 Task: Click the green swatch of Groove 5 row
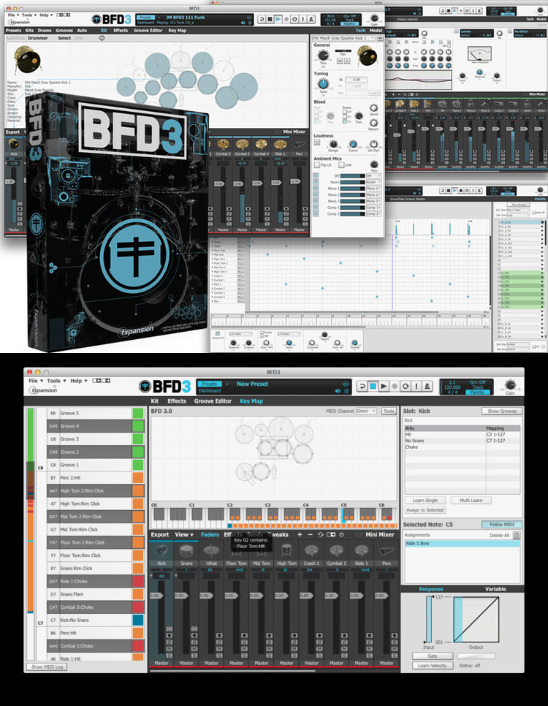click(138, 413)
